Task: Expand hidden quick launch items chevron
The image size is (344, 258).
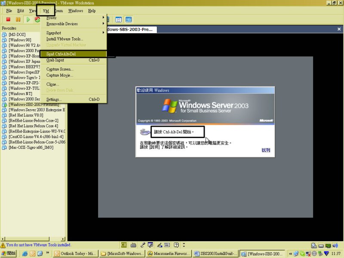Action: pyautogui.click(x=47, y=253)
